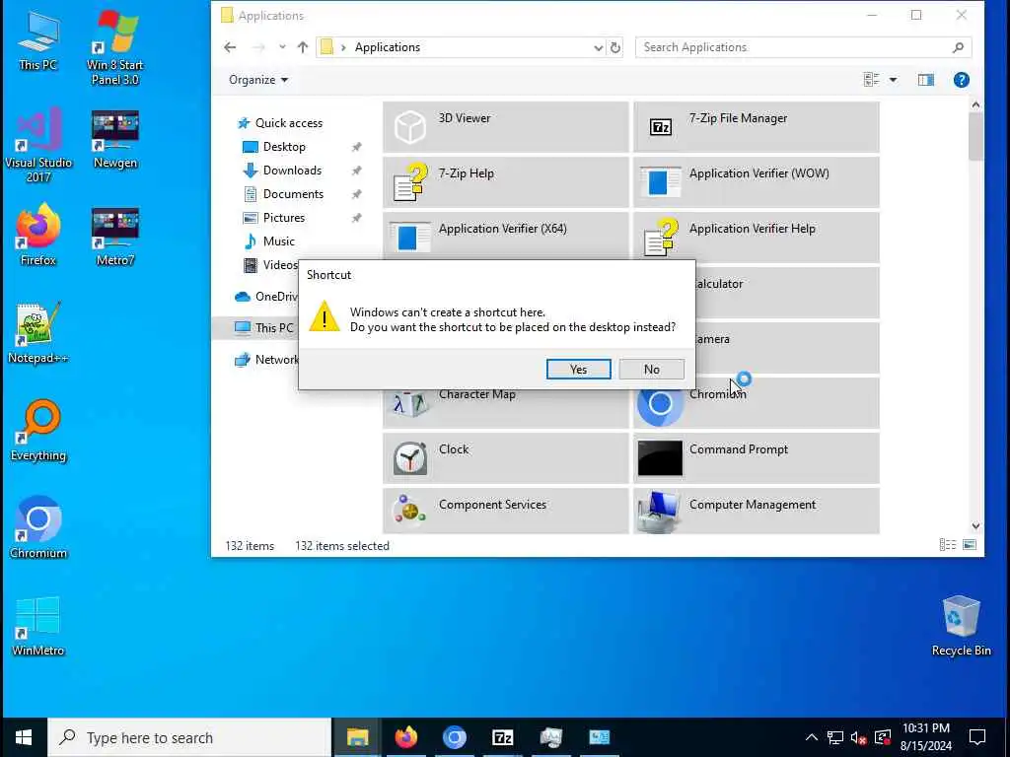Refresh the Applications folder view
The width and height of the screenshot is (1010, 757).
click(615, 47)
